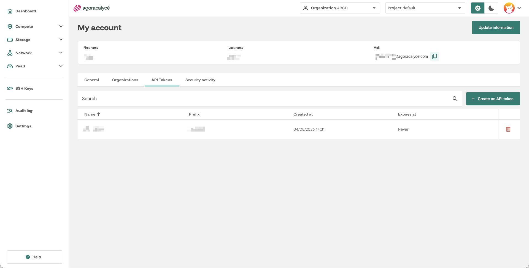
Task: Open the user avatar menu
Action: click(512, 8)
